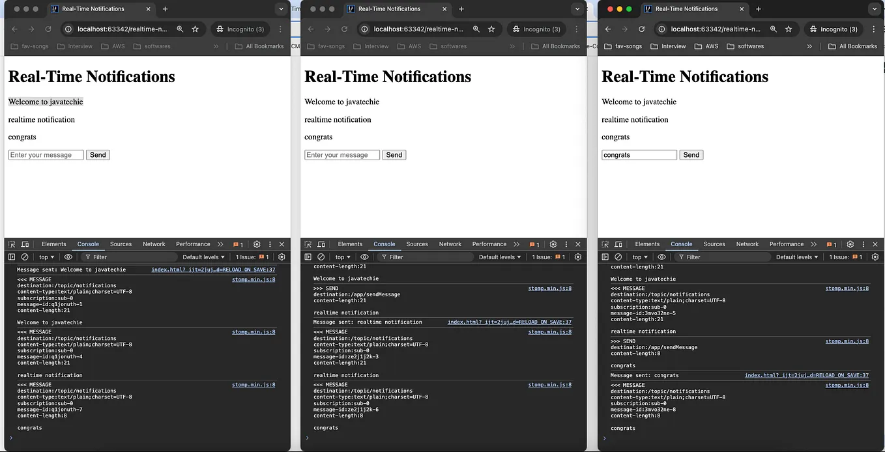Bookmark the page via star icon in middle window
This screenshot has width=885, height=452.
[x=491, y=29]
